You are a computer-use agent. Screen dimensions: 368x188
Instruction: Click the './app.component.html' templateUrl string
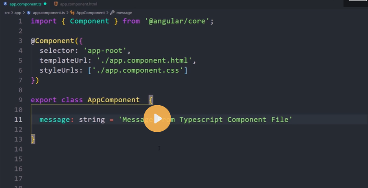click(x=144, y=60)
